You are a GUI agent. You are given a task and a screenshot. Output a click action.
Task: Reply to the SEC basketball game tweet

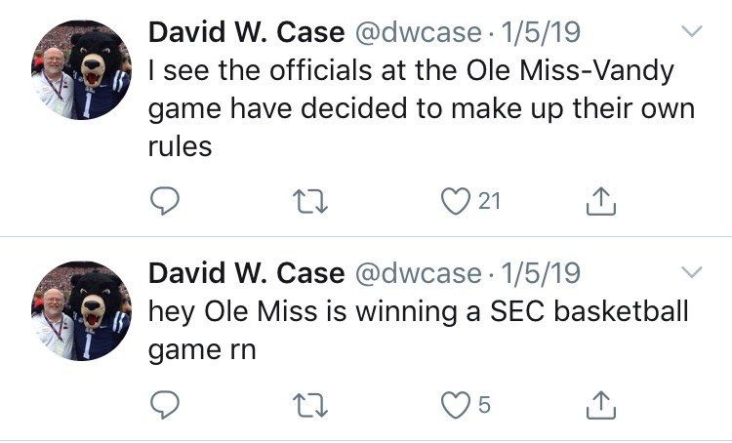click(x=164, y=404)
